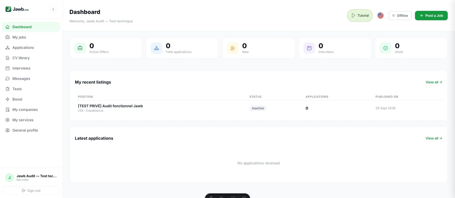Click the Boost lightning bolt icon
455x198 pixels.
[8, 99]
